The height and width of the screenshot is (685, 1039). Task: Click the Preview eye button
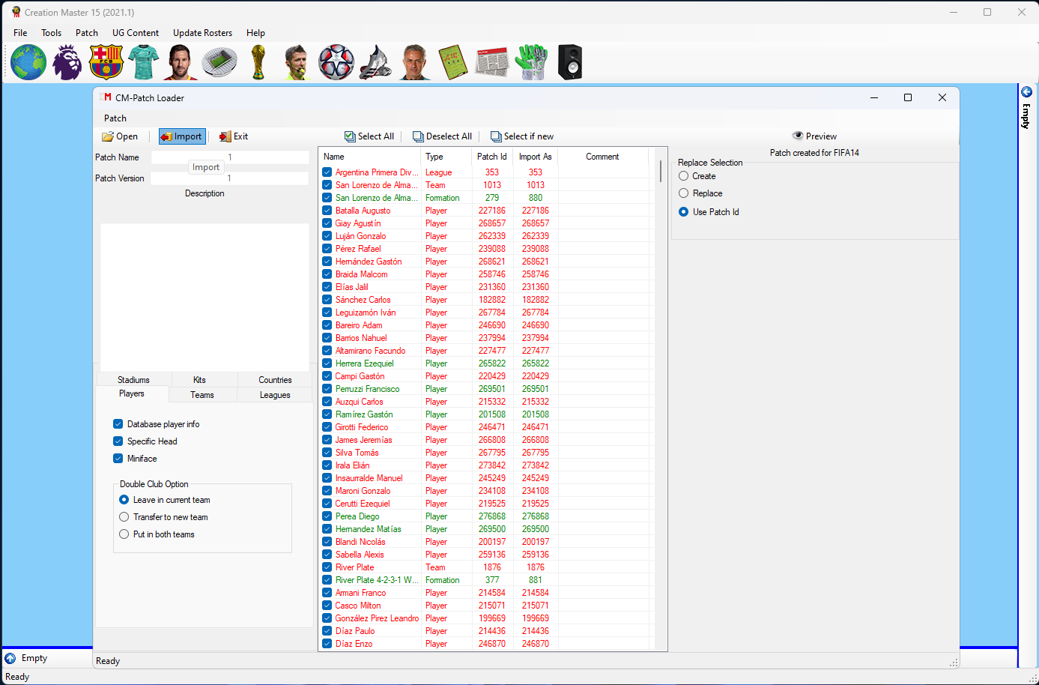(x=814, y=136)
